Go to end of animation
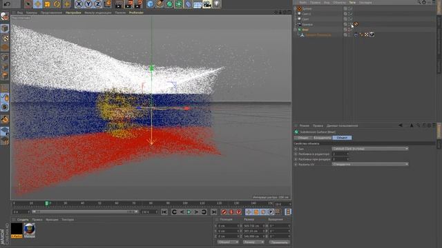Viewport: 442px width, 248px height. point(214,212)
